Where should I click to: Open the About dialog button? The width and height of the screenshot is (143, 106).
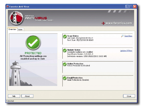[x=27, y=96]
